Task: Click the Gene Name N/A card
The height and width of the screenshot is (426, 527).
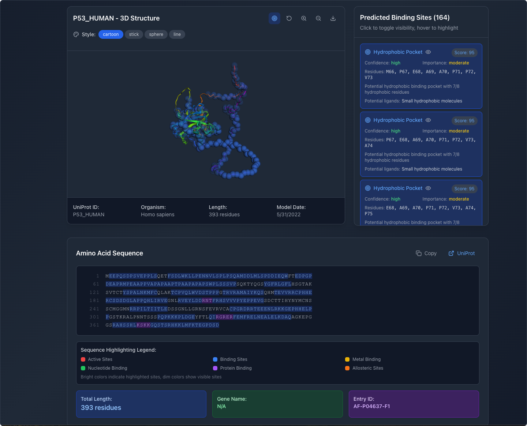Action: pyautogui.click(x=277, y=404)
